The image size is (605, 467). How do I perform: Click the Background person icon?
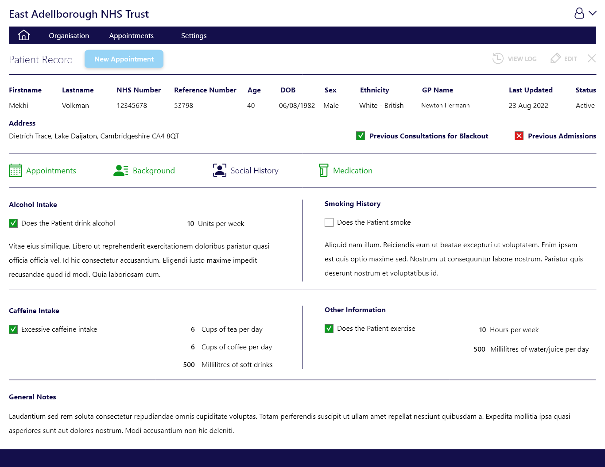click(121, 170)
